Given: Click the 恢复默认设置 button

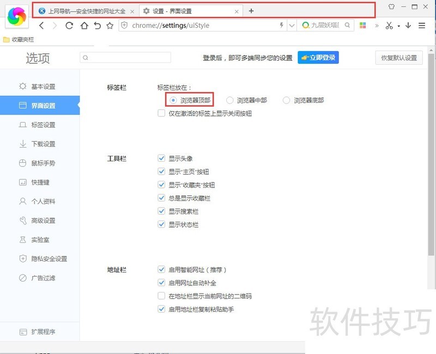Looking at the screenshot, I should [x=398, y=58].
